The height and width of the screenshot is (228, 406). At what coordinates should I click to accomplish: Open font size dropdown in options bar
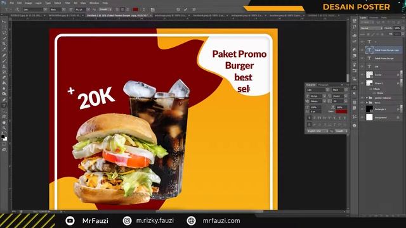click(88, 9)
